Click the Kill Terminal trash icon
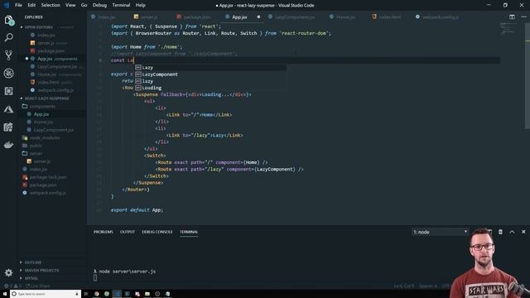Viewport: 530px width, 298px height. 500,232
